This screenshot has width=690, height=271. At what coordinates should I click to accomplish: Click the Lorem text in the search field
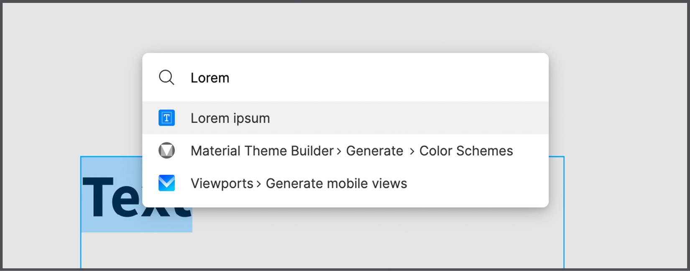point(210,77)
